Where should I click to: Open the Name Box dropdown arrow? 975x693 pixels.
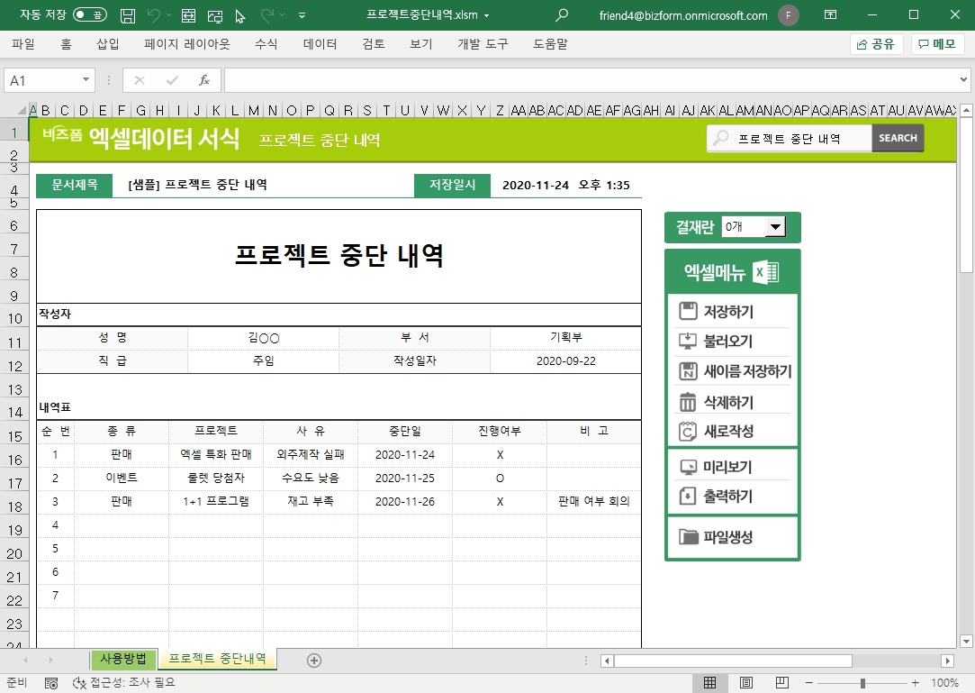(x=86, y=80)
